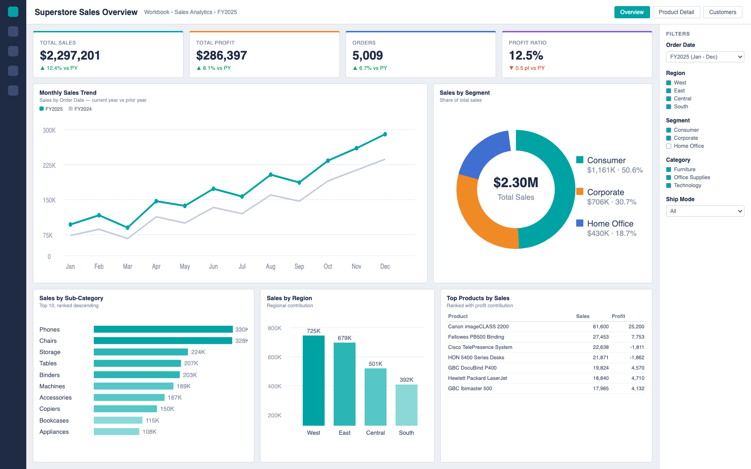Open the Order Date dropdown
The width and height of the screenshot is (751, 469).
pyautogui.click(x=705, y=57)
